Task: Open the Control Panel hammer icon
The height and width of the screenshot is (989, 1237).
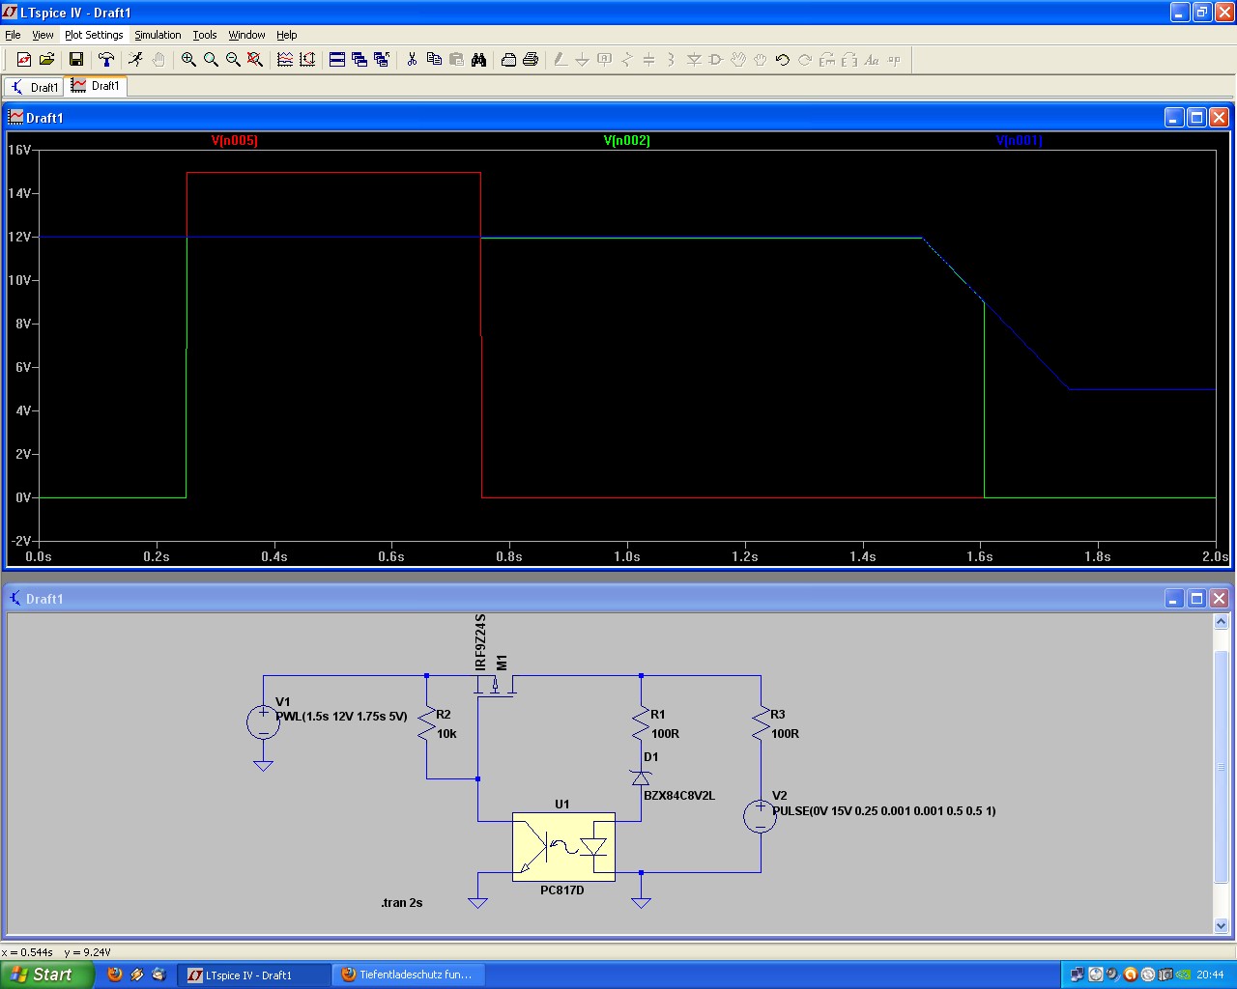Action: click(x=106, y=60)
